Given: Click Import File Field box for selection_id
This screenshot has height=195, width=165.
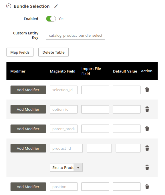Looking at the screenshot, I should point(95,90).
